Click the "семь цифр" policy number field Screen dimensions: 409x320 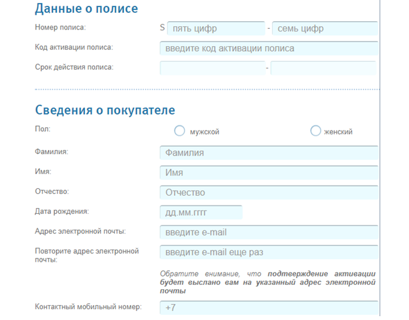pyautogui.click(x=325, y=29)
